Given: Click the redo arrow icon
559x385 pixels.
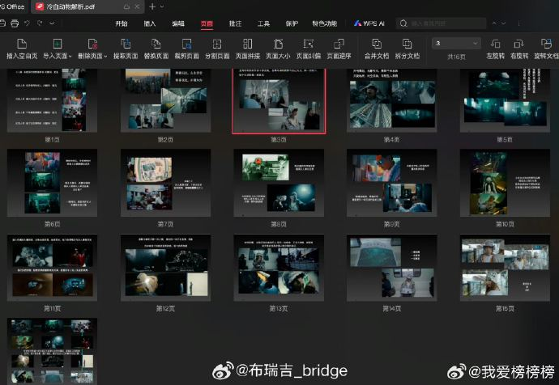Looking at the screenshot, I should [x=40, y=23].
